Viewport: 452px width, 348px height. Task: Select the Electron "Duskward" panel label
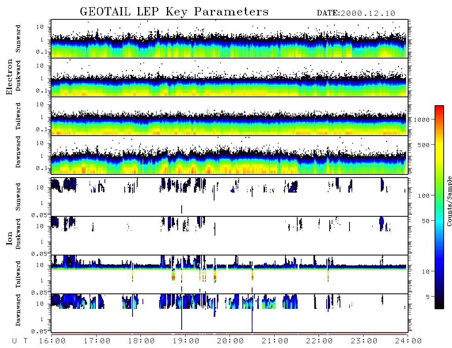[18, 76]
